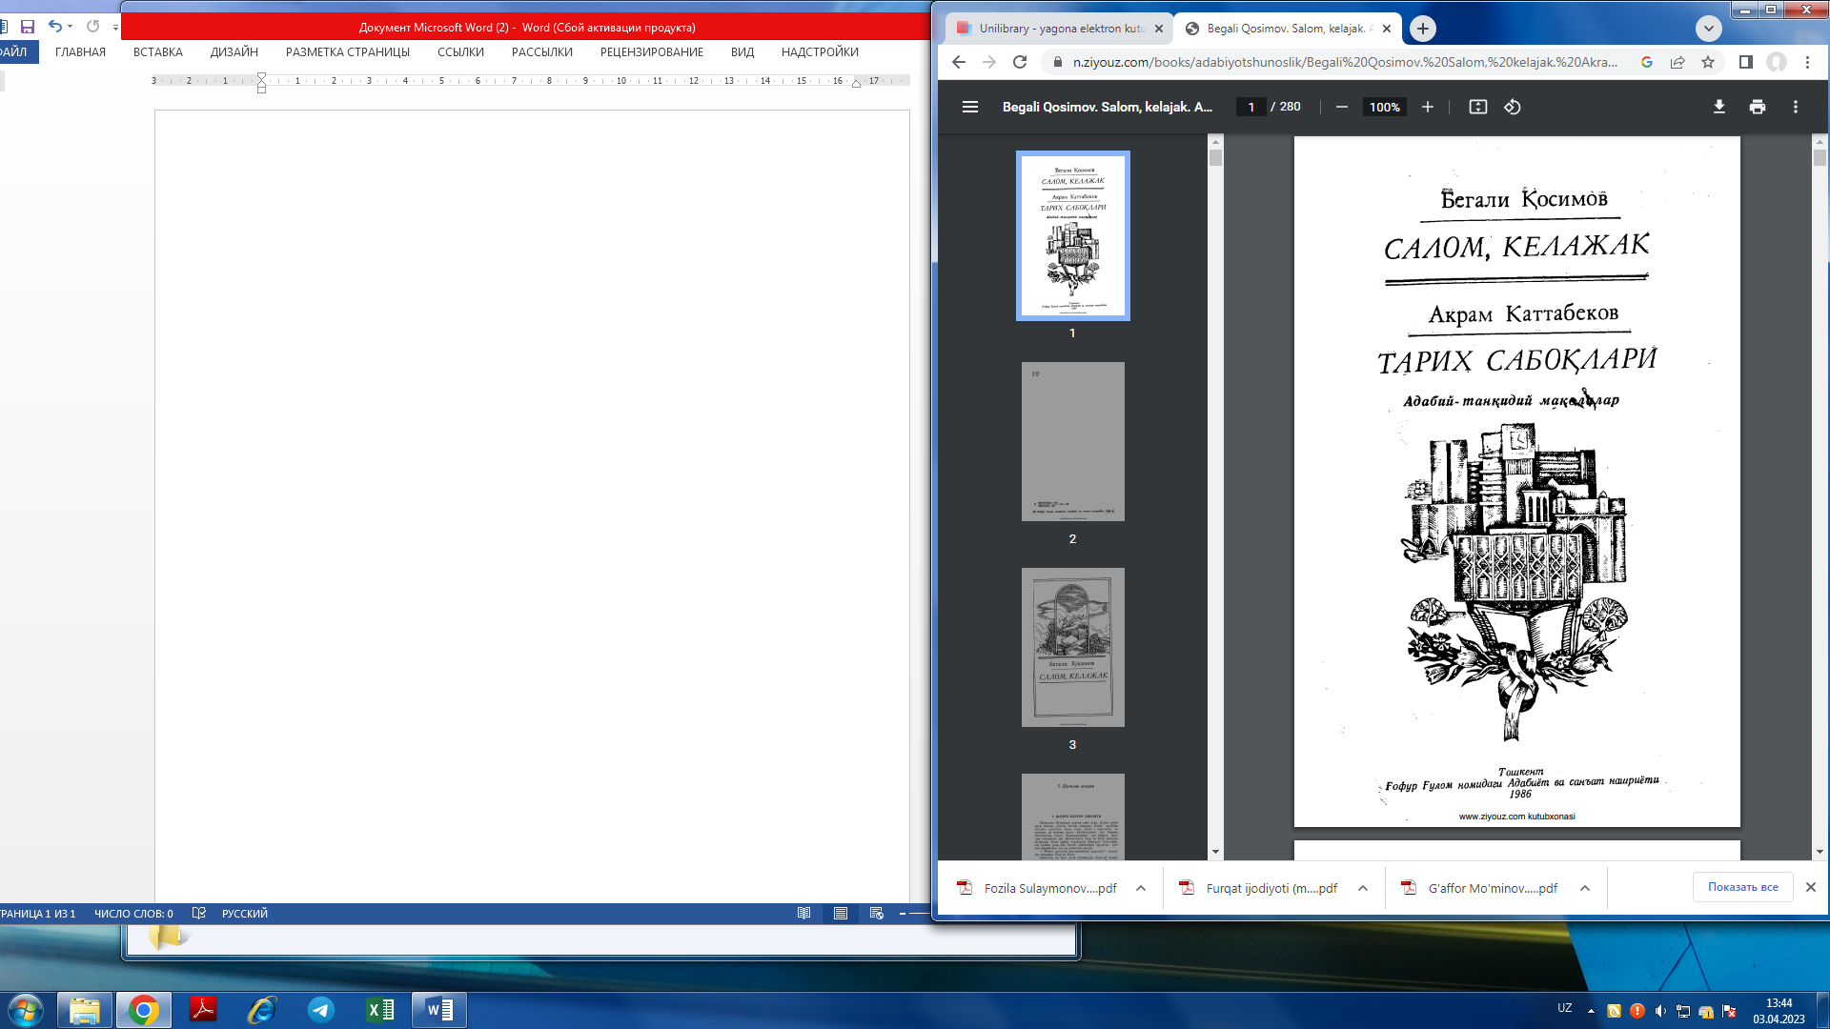
Task: Click the Показать все button
Action: pos(1742,887)
